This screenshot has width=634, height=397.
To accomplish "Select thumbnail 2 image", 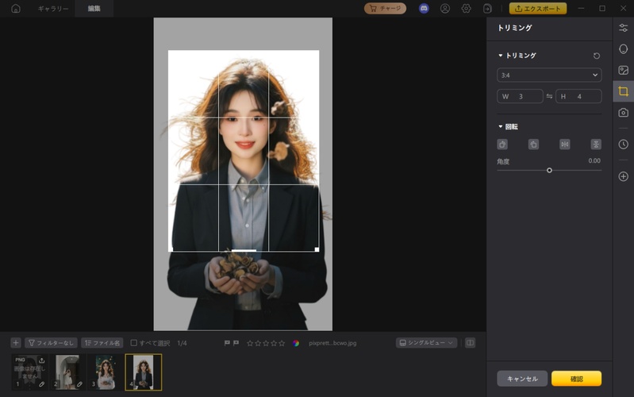I will point(67,372).
